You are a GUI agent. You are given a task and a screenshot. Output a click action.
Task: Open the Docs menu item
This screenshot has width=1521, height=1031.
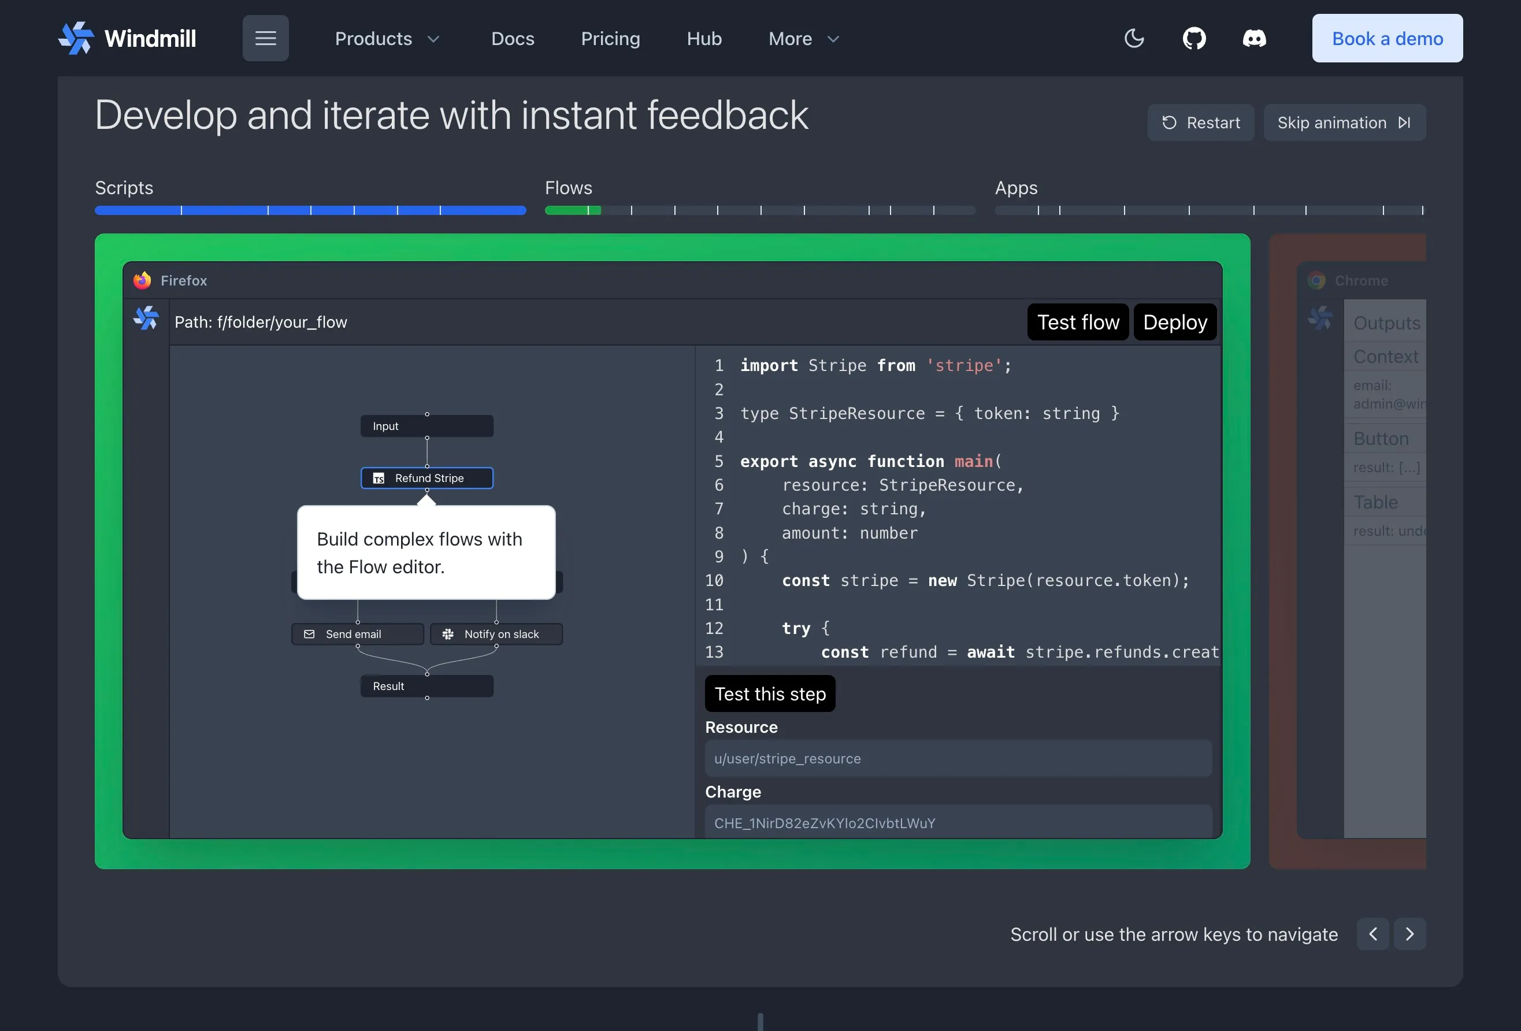[513, 39]
